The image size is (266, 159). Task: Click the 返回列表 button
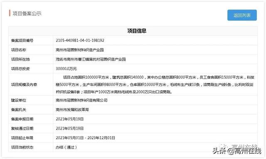click(x=242, y=15)
